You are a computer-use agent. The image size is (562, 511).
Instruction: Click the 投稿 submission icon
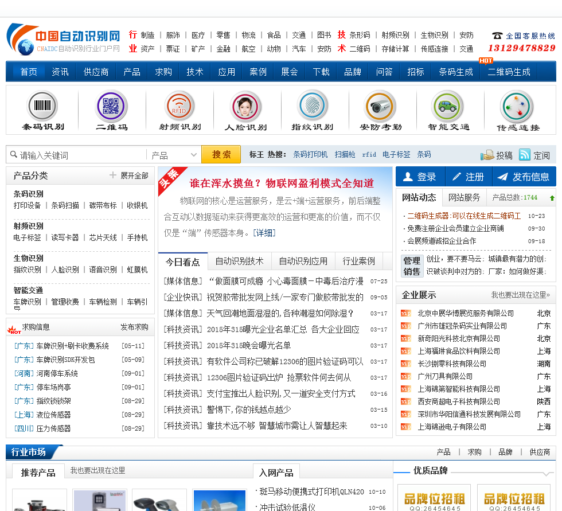pyautogui.click(x=487, y=155)
